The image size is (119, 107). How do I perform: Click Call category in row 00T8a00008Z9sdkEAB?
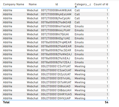click(77, 22)
